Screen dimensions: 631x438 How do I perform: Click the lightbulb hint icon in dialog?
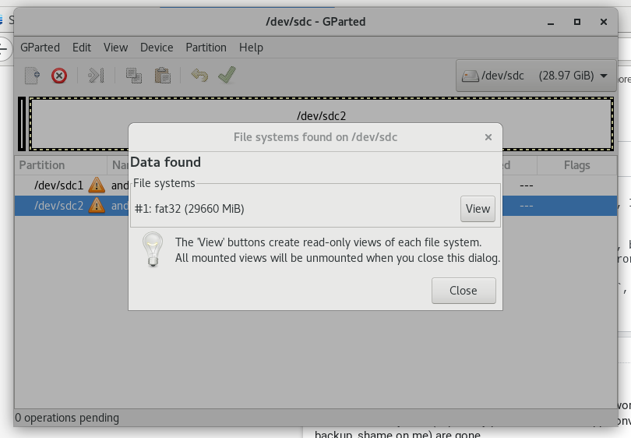tap(153, 249)
